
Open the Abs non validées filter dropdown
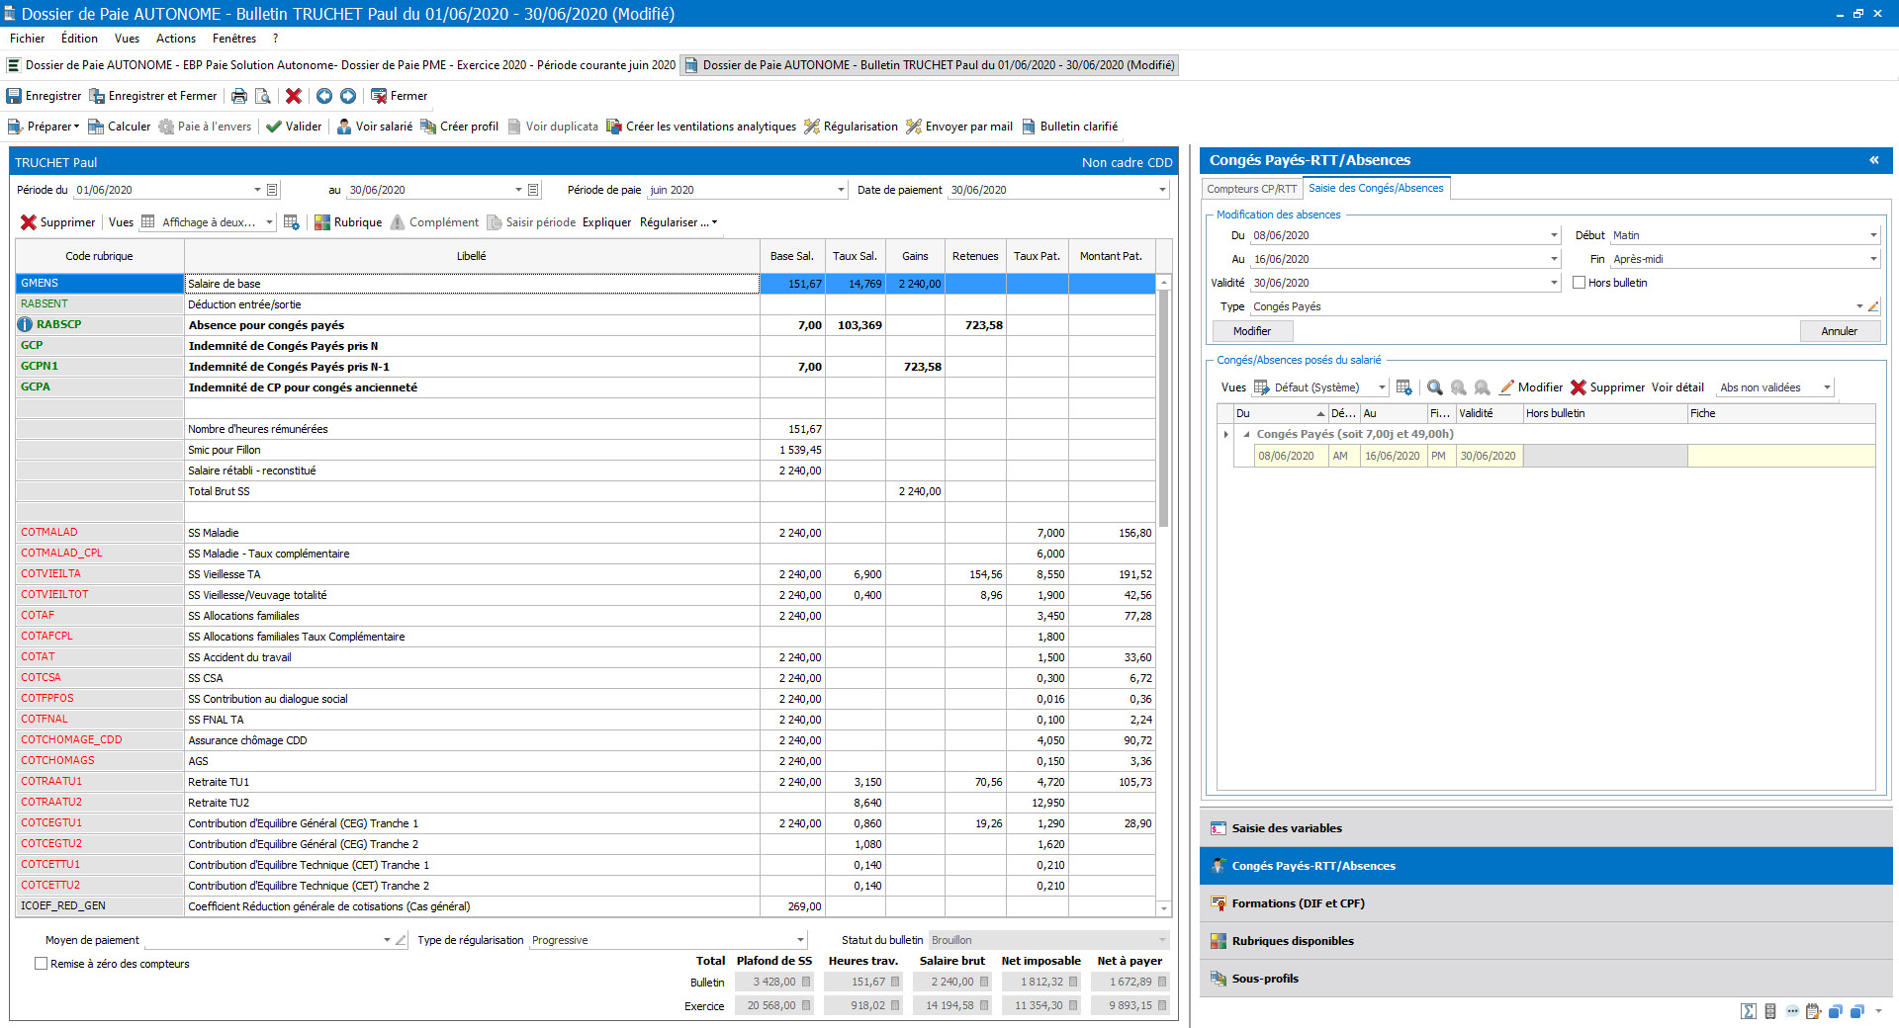tap(1827, 387)
